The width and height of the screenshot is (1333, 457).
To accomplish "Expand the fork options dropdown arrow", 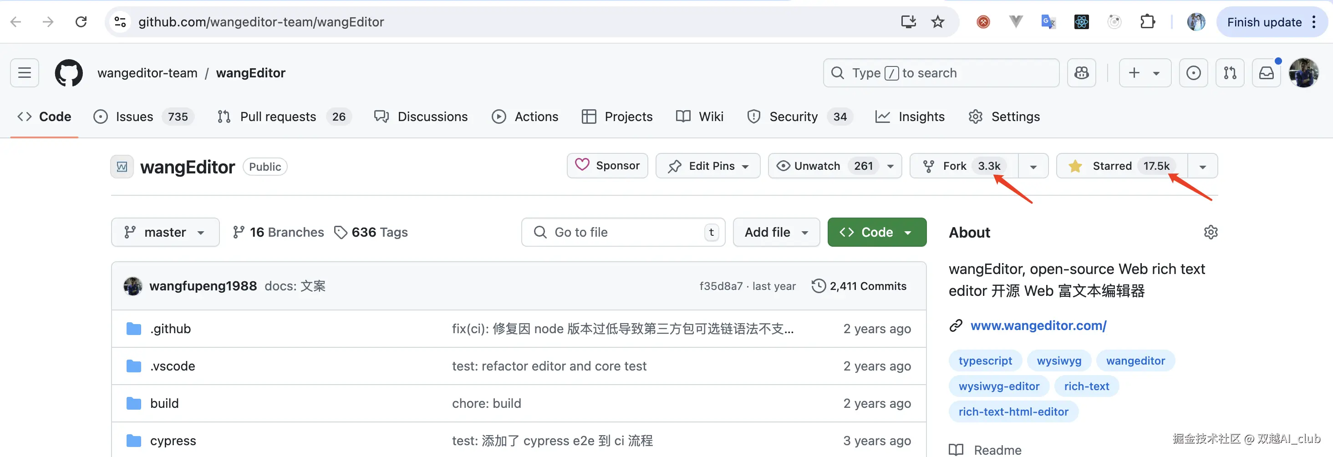I will (x=1033, y=166).
